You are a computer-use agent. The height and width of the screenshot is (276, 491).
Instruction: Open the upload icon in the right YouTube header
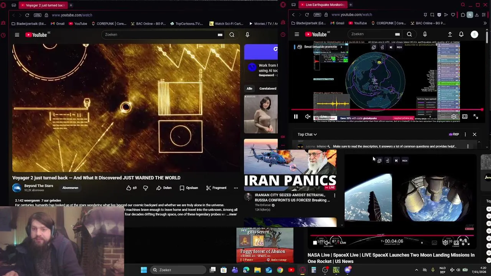[x=450, y=34]
